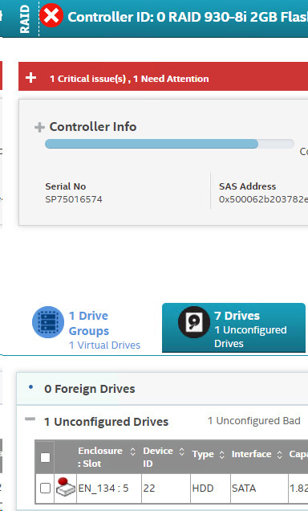Open the 0 Foreign Drives section

coord(90,389)
